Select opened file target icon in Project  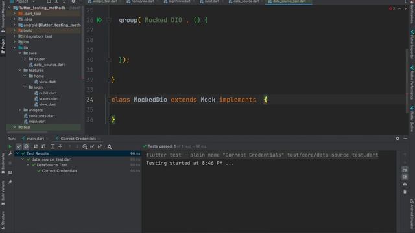[x=49, y=1]
